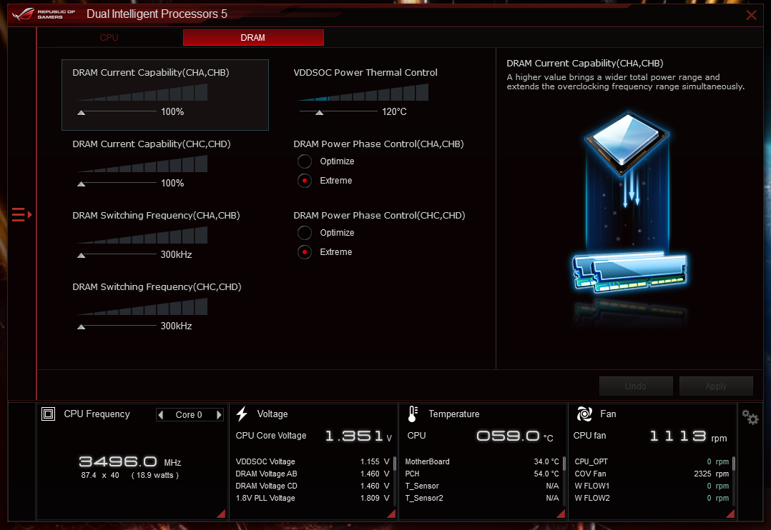Viewport: 771px width, 530px height.
Task: Expand the CPU Frequency panel corner triangle
Action: tap(221, 514)
